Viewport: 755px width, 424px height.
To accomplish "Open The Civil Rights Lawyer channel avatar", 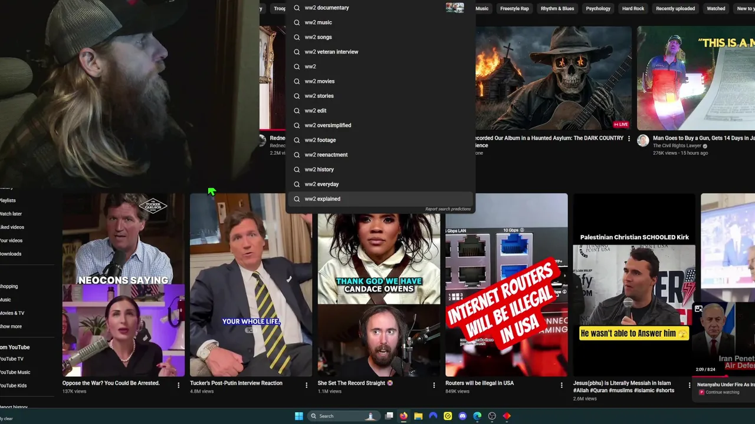I will click(x=643, y=140).
